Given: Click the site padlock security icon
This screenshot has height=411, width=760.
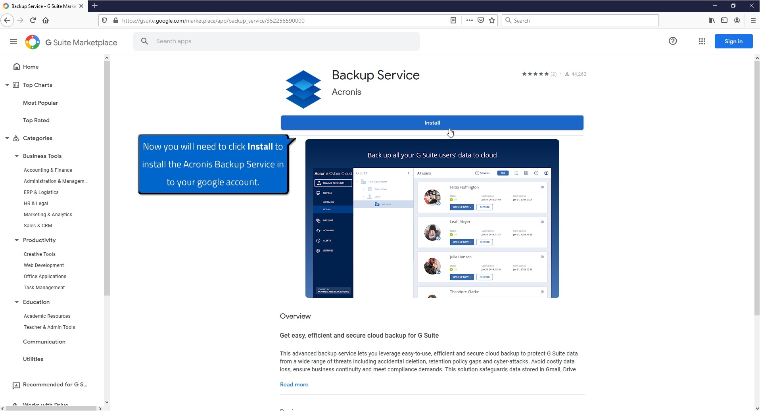Looking at the screenshot, I should click(x=115, y=21).
